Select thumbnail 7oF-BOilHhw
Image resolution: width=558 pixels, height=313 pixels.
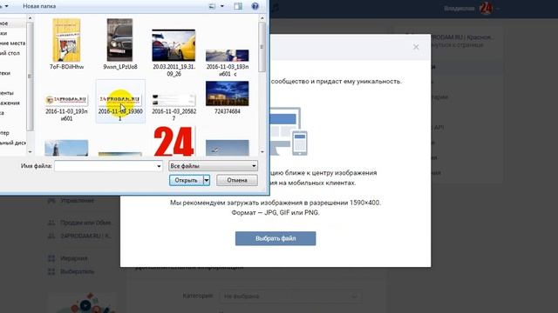(66, 43)
